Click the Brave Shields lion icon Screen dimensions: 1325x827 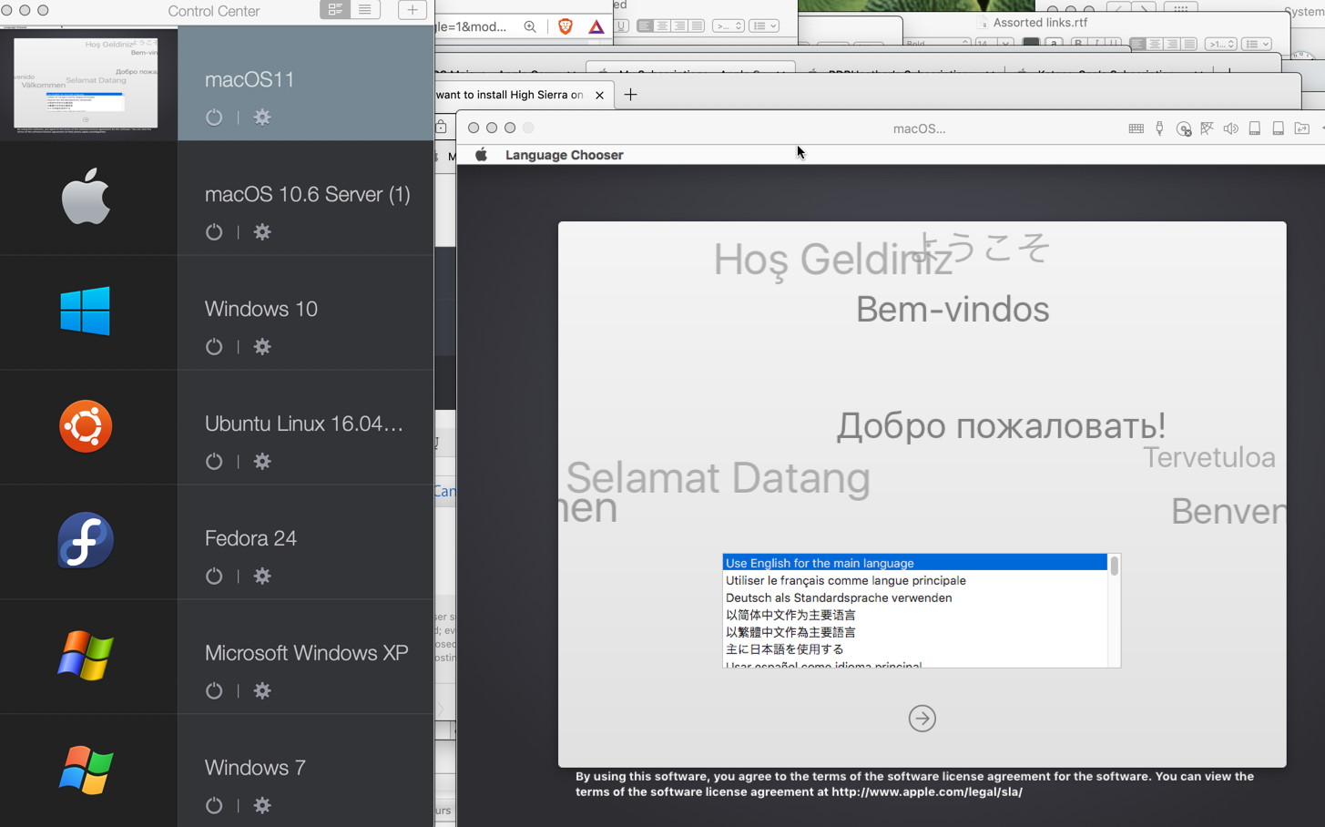566,26
